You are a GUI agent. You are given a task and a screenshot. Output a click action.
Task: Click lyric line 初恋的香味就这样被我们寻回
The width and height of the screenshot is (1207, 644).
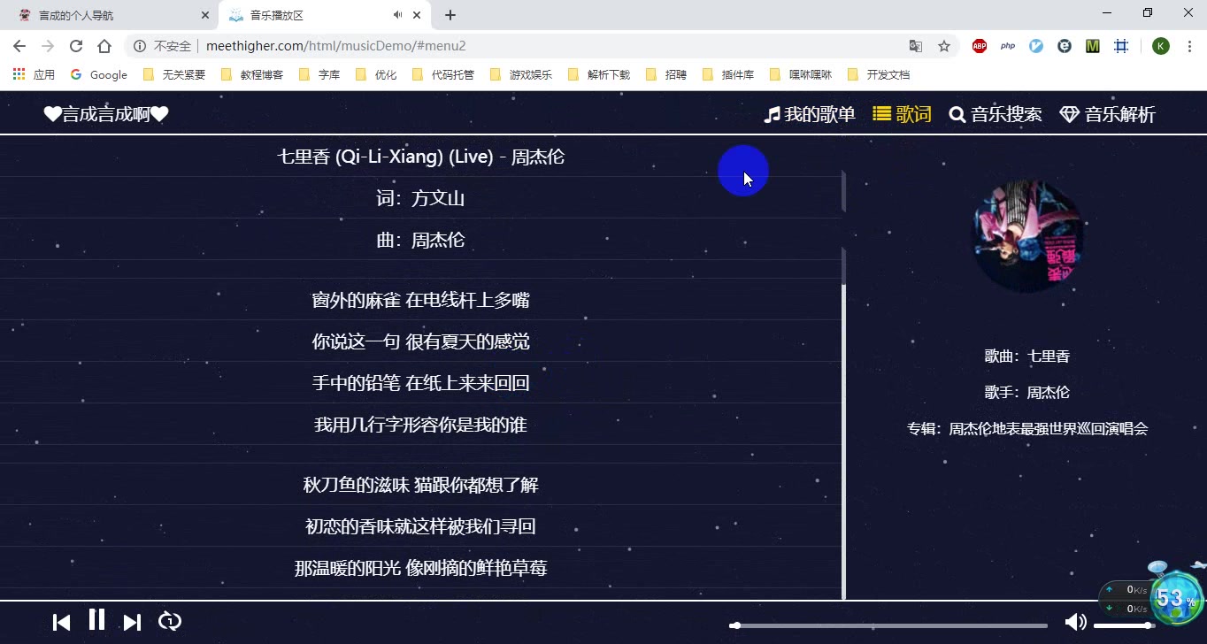point(420,526)
